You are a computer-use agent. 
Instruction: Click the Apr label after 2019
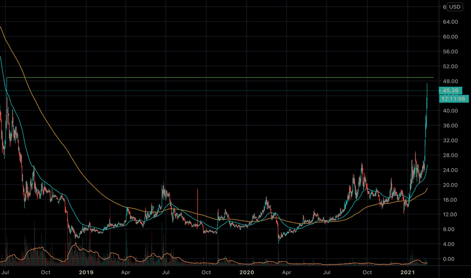125,272
